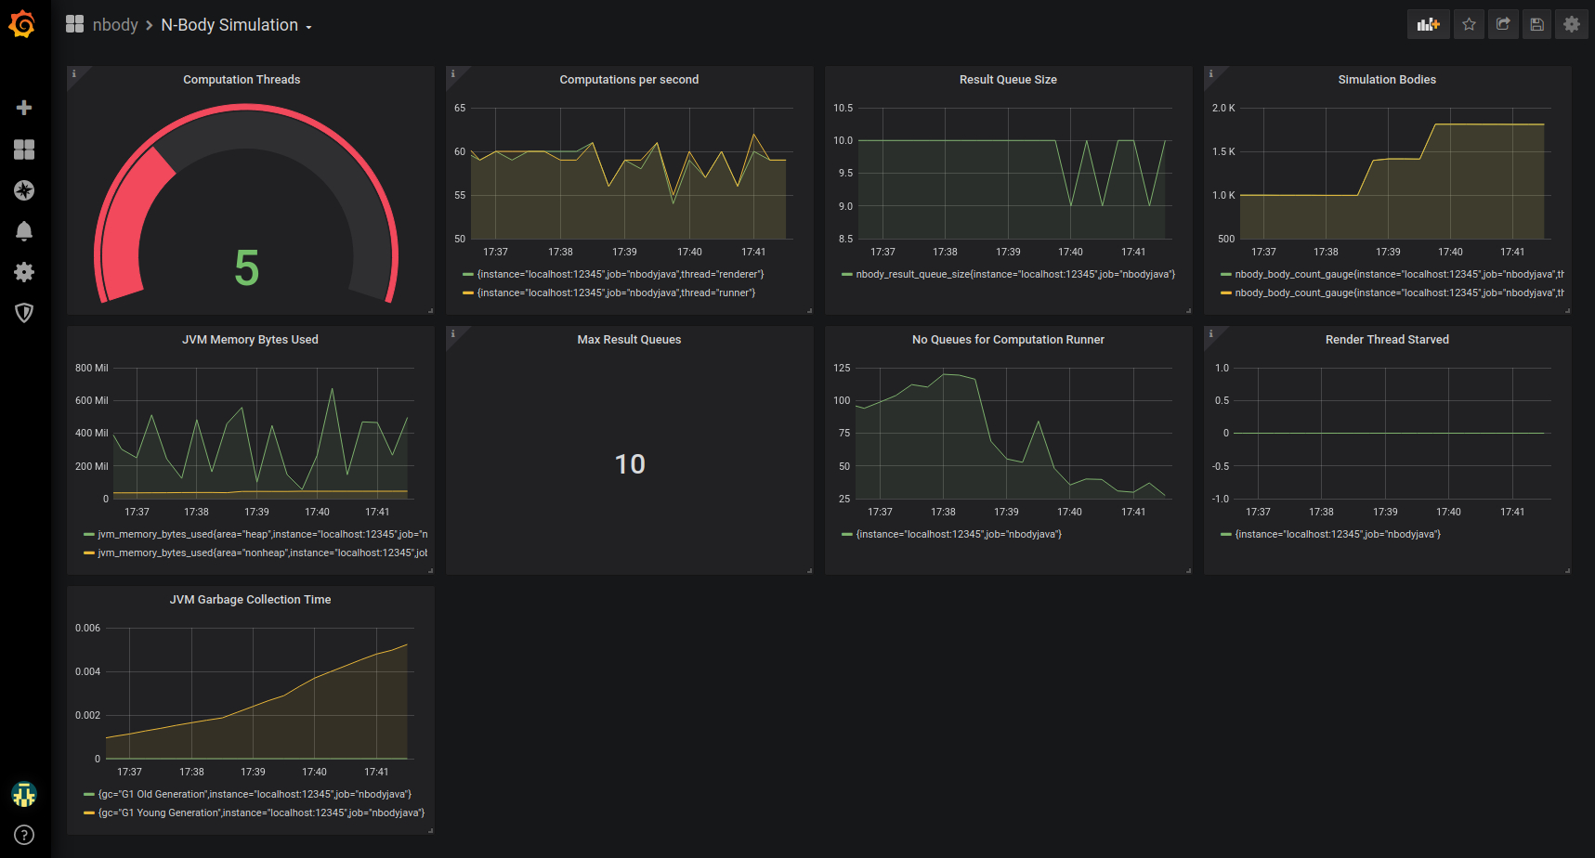
Task: Toggle the heap memory legend series
Action: (x=263, y=535)
